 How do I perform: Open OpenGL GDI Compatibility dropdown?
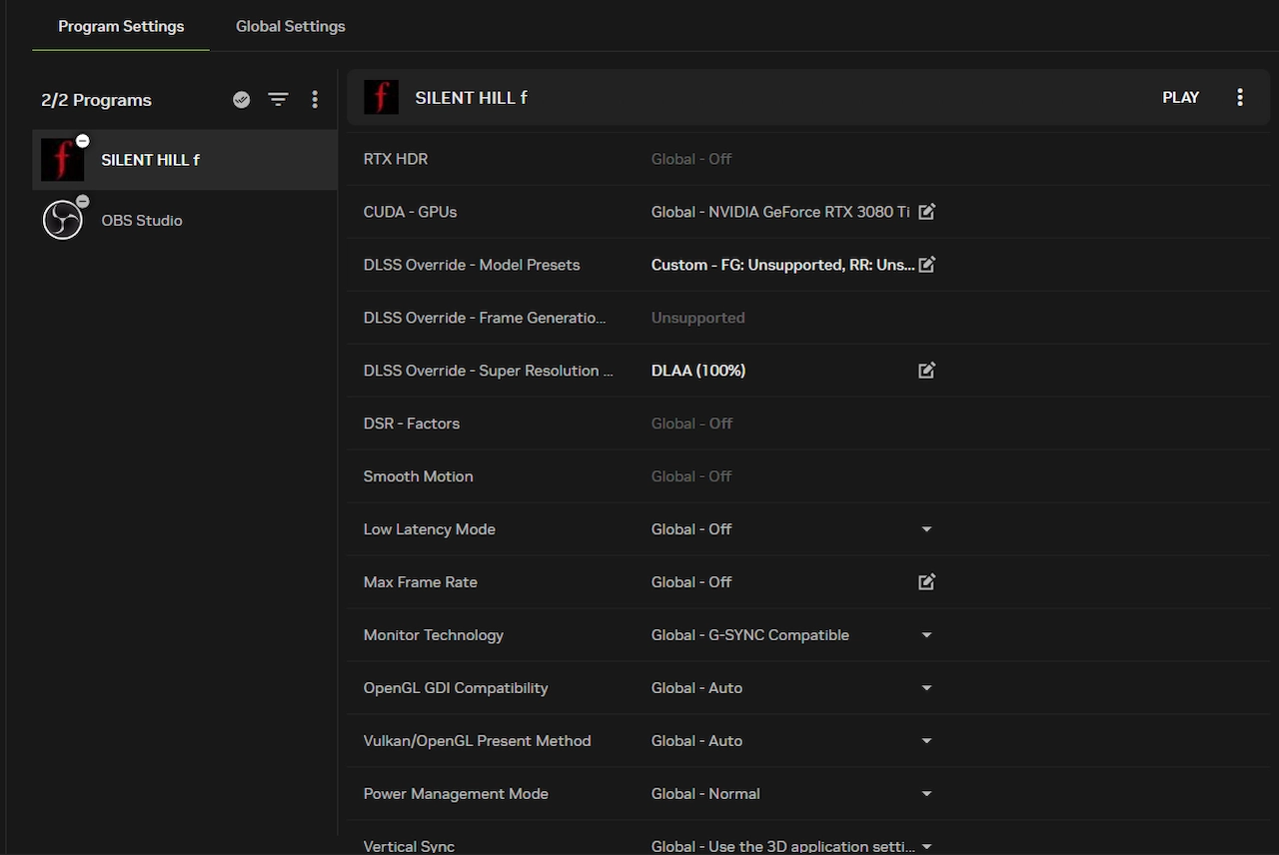tap(926, 688)
